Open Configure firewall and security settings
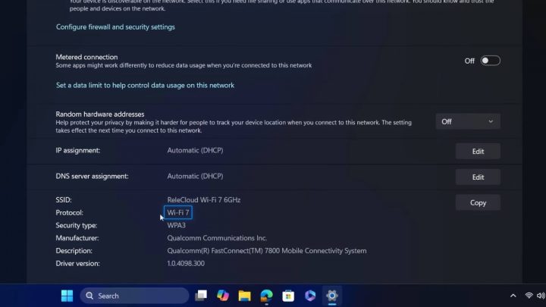Screen dimensions: 546x307 115,27
